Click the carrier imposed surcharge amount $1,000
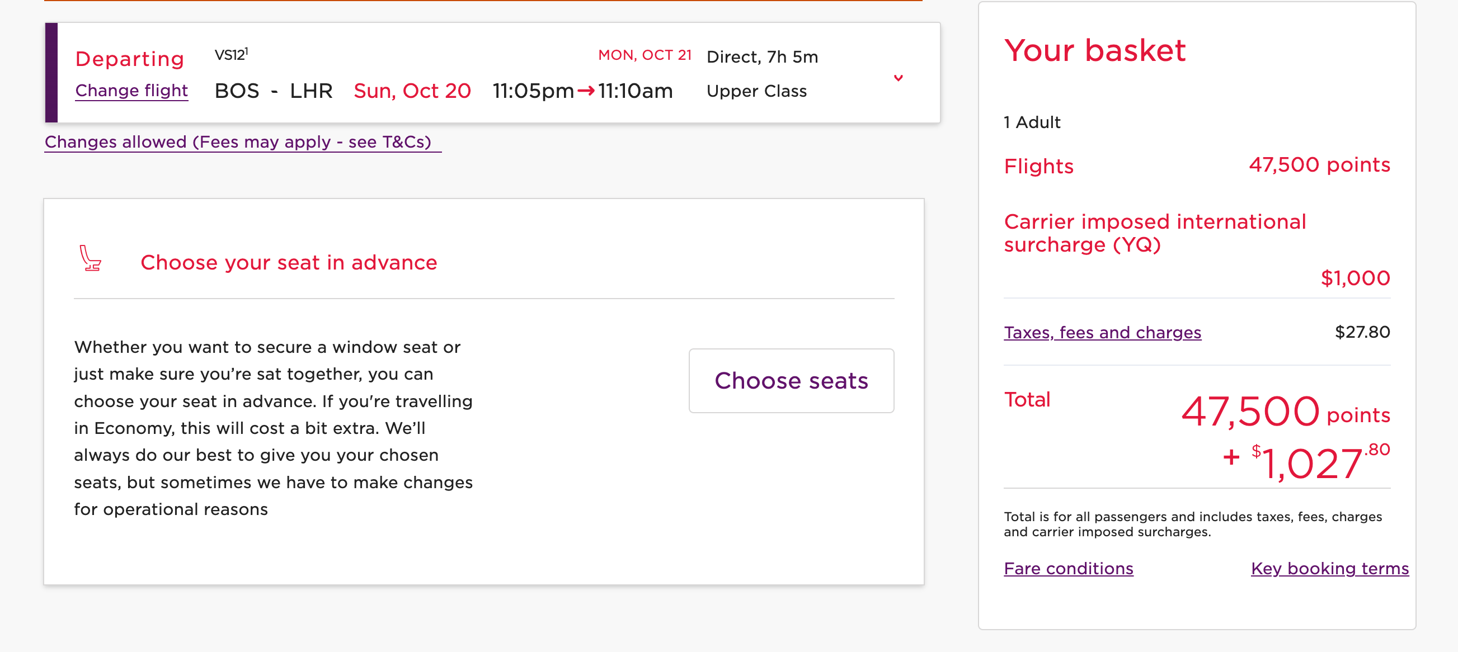This screenshot has width=1458, height=652. 1355,278
